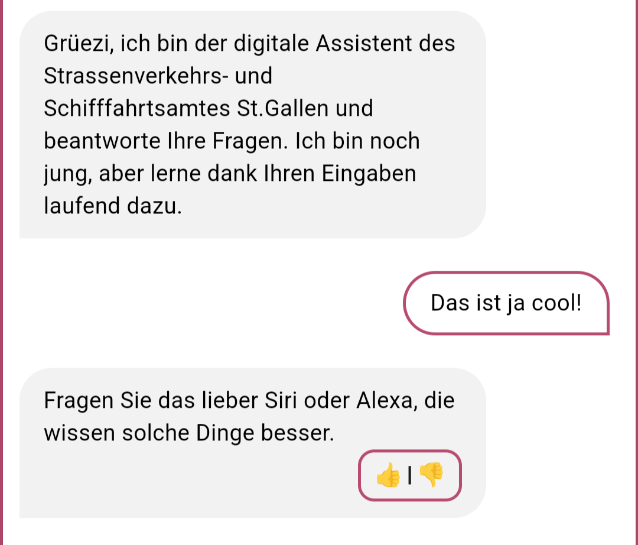Select the pink-bordered feedback box
Image resolution: width=638 pixels, height=545 pixels.
tap(410, 475)
